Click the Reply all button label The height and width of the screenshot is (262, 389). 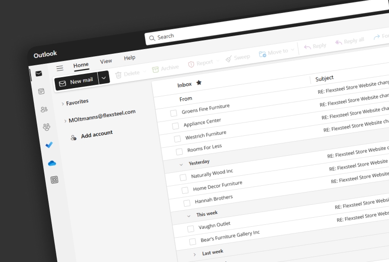click(x=354, y=40)
